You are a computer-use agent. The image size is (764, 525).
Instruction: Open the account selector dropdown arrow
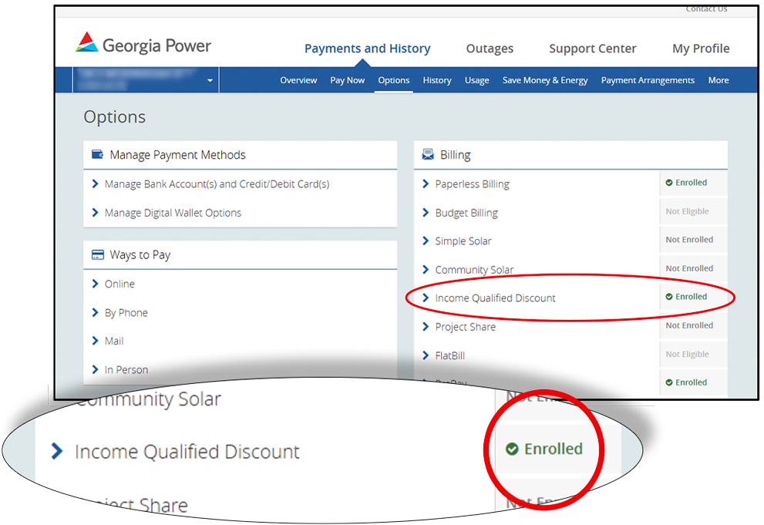click(x=210, y=81)
